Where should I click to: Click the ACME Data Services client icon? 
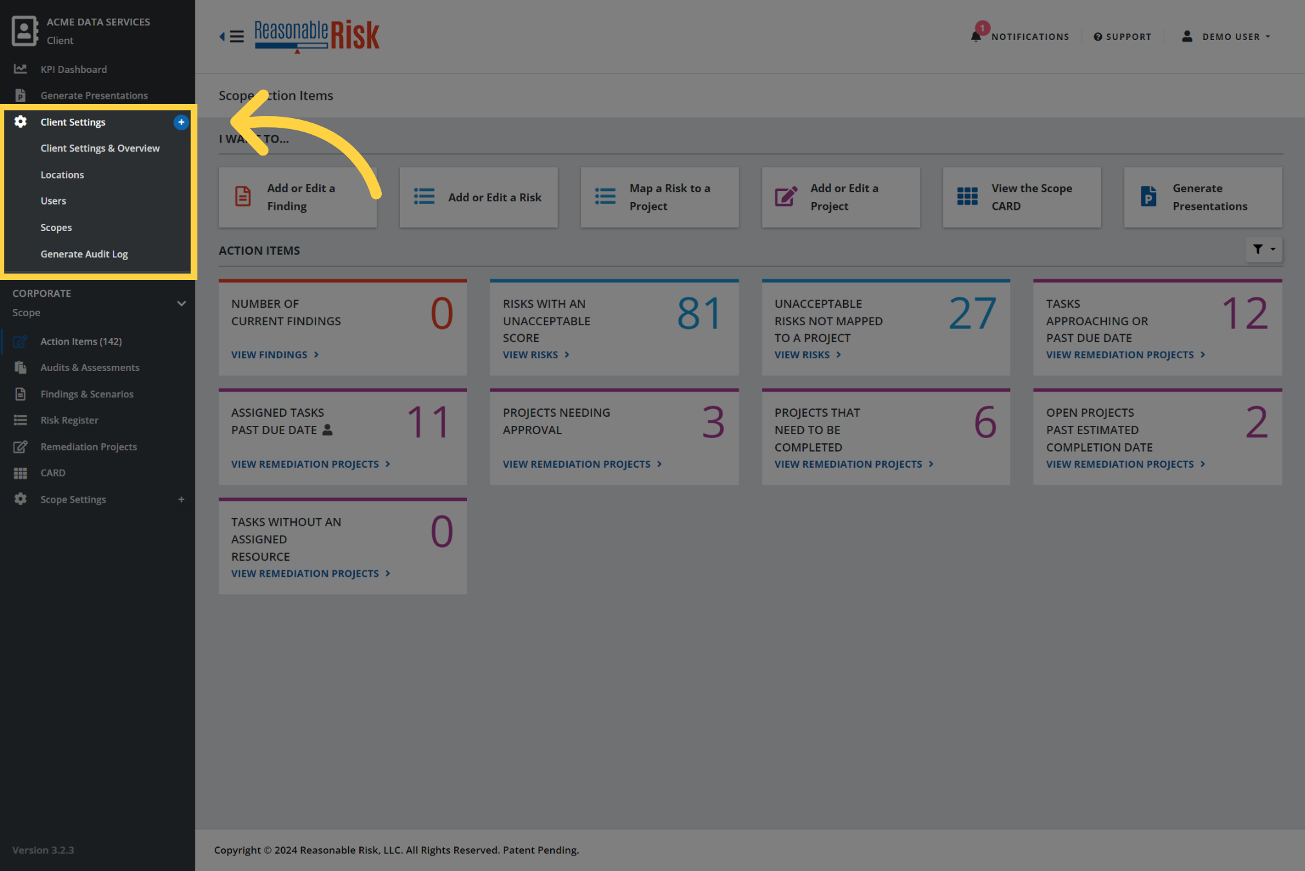click(25, 31)
